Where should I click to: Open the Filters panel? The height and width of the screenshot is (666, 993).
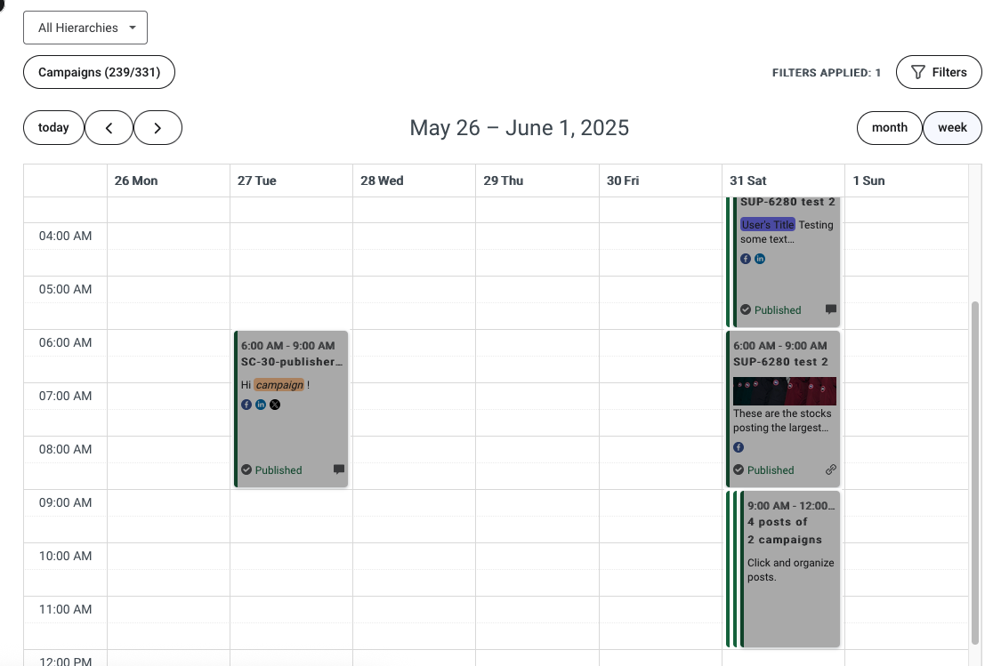(939, 72)
